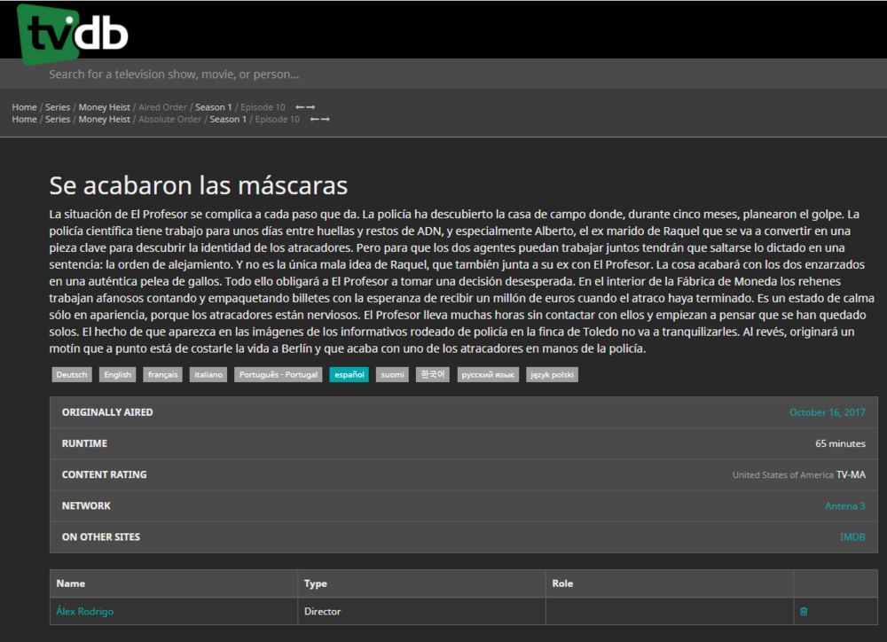Click next episode arrow in Aired Order row

click(310, 107)
